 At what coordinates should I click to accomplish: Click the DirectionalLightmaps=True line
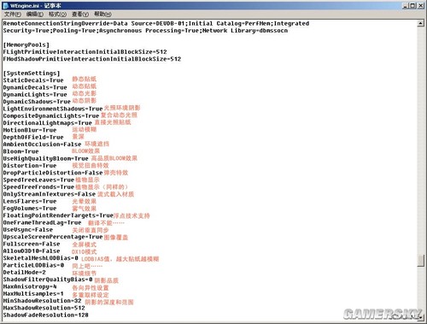pyautogui.click(x=48, y=123)
